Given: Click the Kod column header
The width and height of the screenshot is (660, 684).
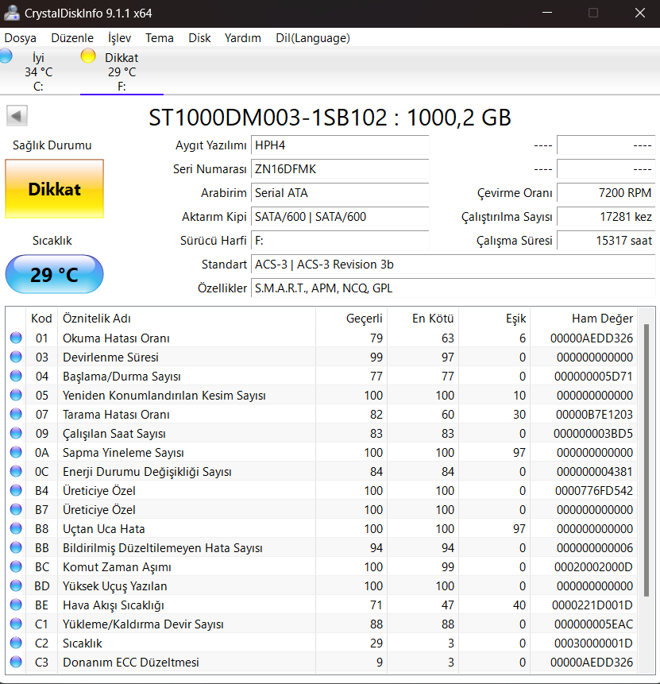Looking at the screenshot, I should coord(41,319).
